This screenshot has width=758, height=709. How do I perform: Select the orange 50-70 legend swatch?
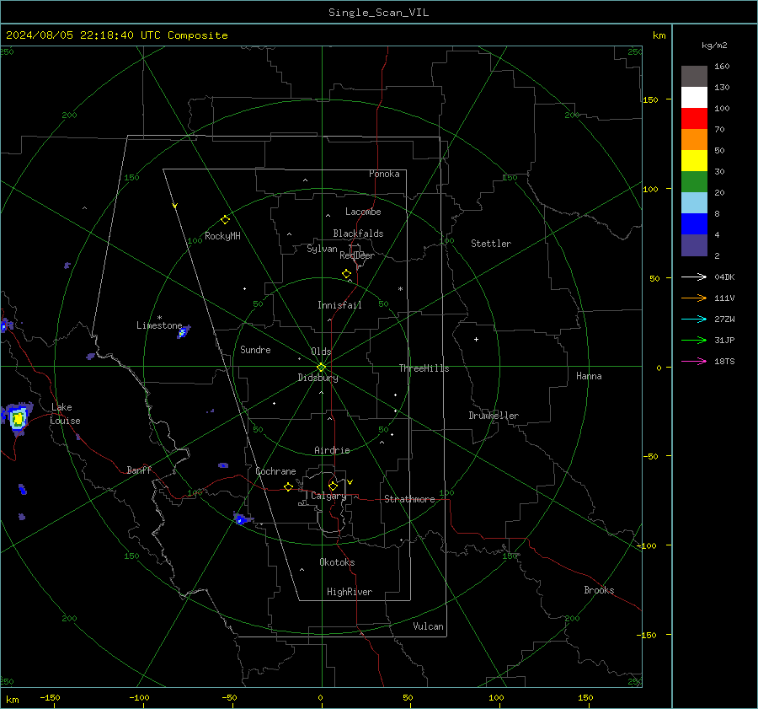(x=694, y=140)
